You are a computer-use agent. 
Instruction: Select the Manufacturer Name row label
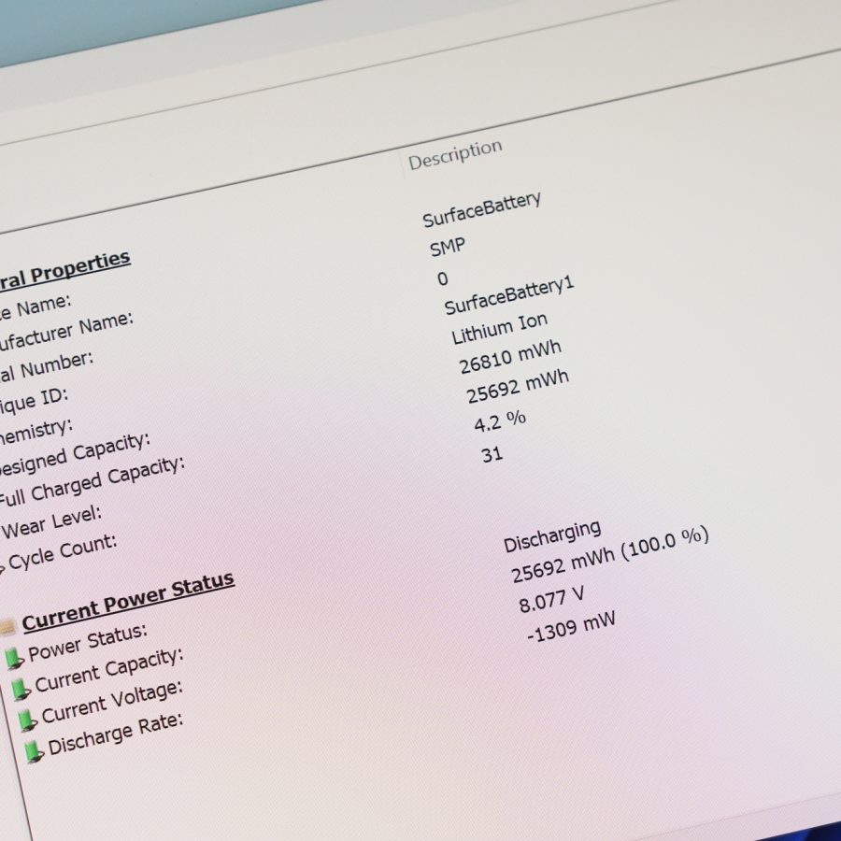(65, 332)
